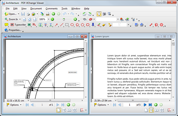
Task: Click the Print icon in toolbar
Action: (x=28, y=14)
